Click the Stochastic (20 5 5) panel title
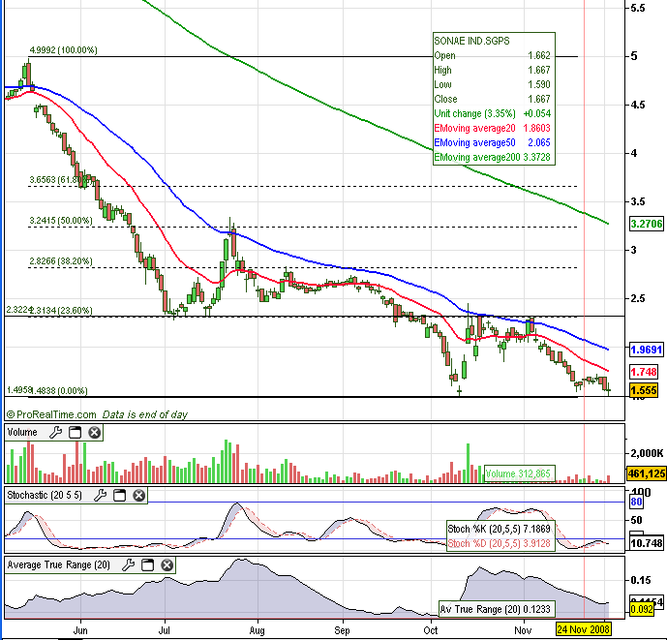The width and height of the screenshot is (667, 640). [45, 496]
